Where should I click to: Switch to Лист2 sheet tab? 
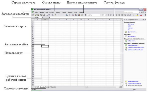point(47,87)
